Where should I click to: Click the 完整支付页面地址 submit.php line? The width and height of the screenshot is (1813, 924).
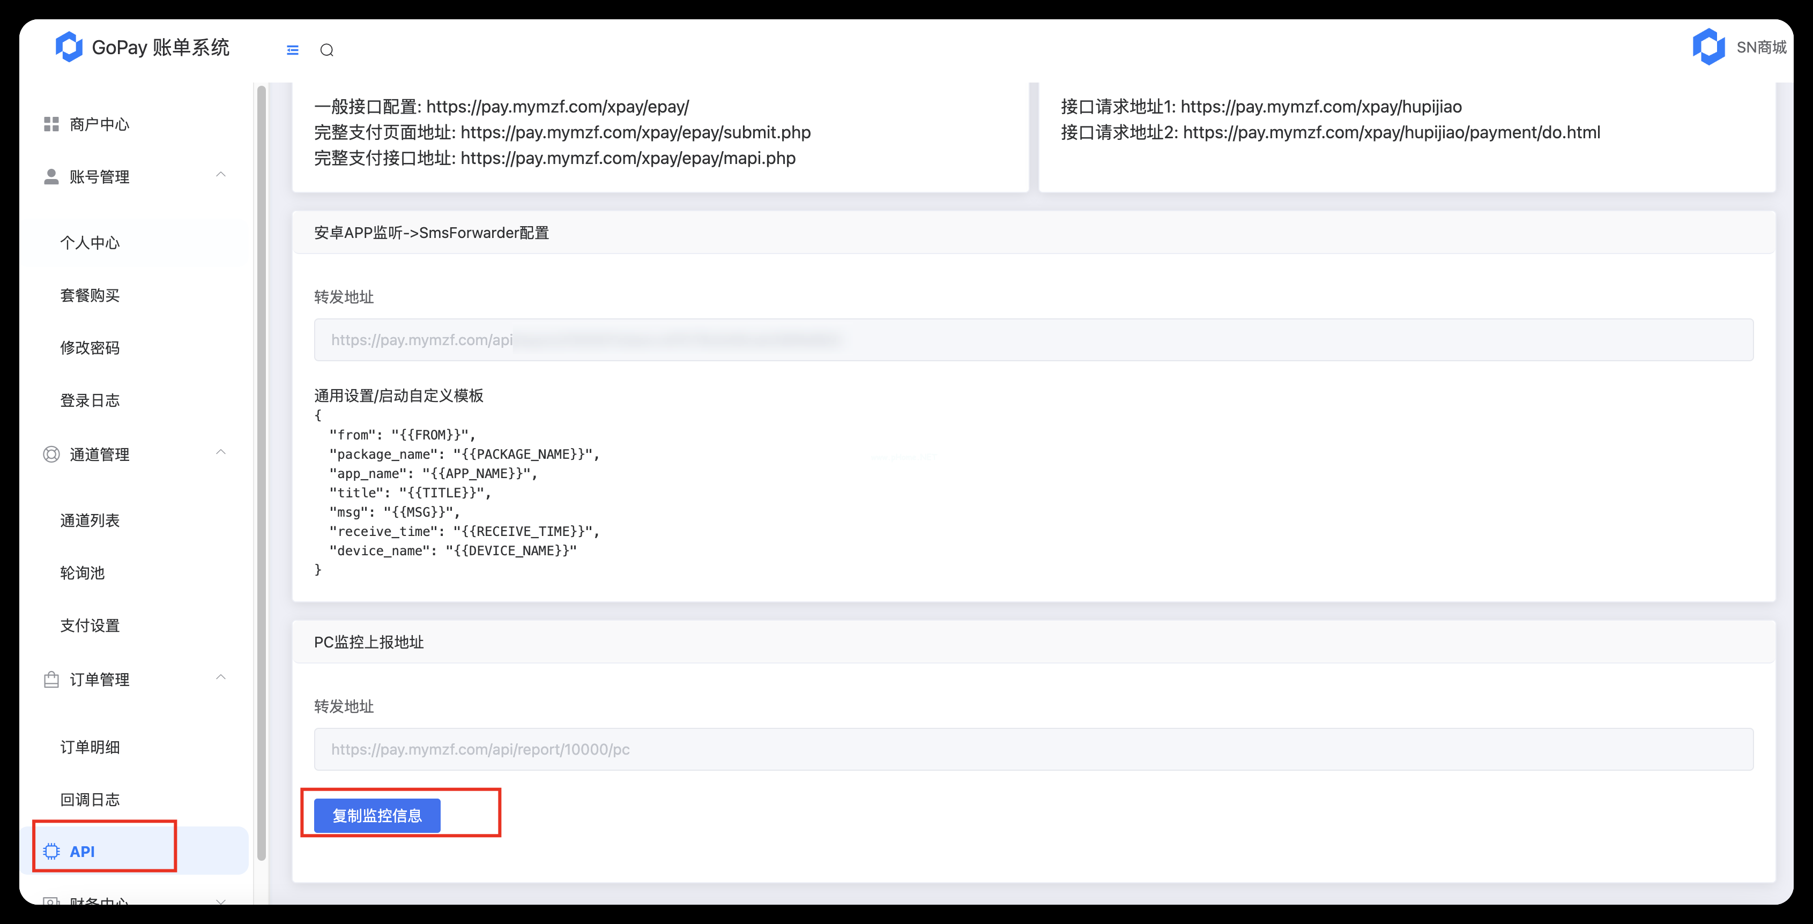562,132
